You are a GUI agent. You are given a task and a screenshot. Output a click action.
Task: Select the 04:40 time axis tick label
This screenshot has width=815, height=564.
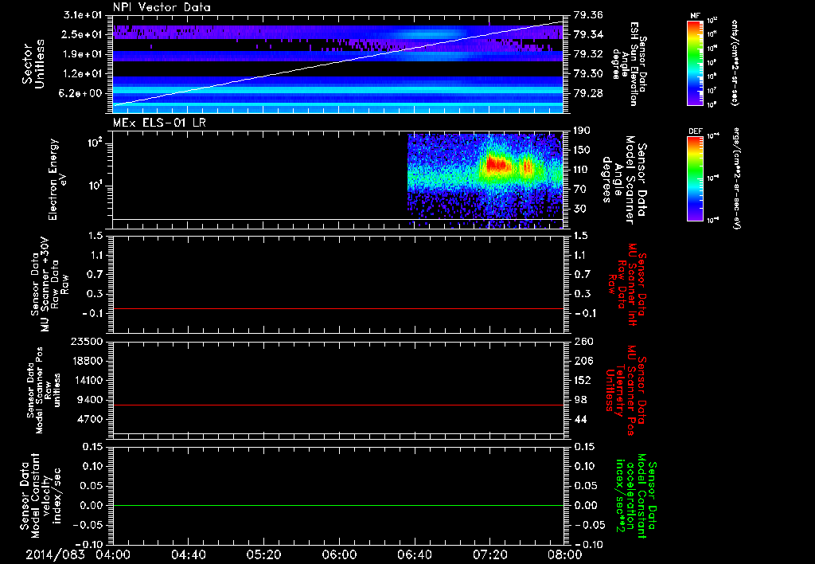[x=189, y=554]
